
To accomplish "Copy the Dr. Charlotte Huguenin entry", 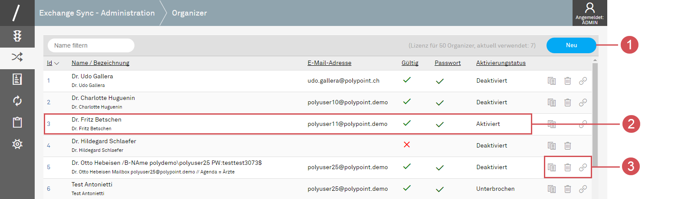I will (552, 103).
